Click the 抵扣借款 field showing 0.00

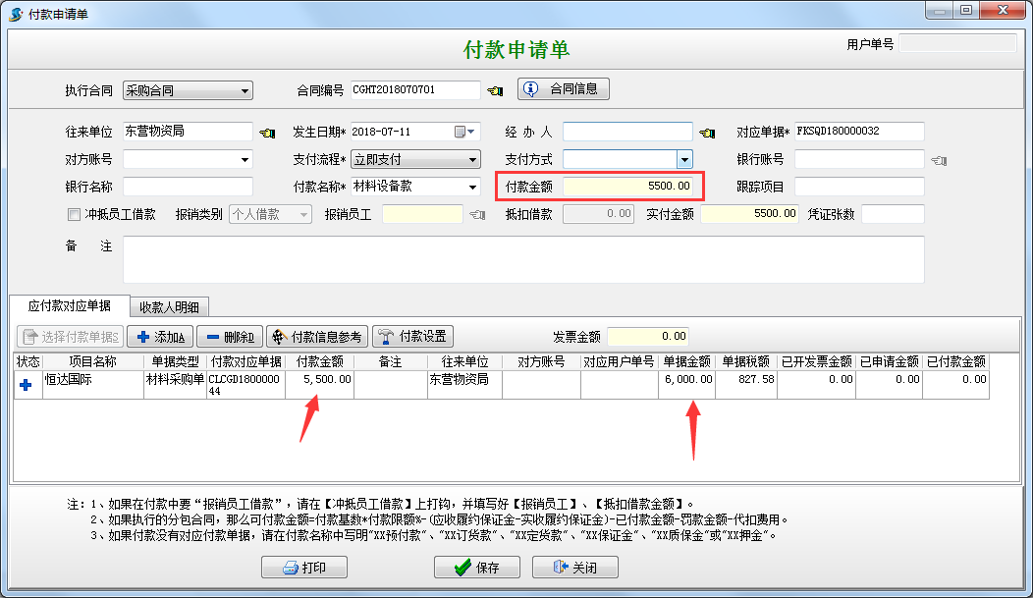click(598, 214)
